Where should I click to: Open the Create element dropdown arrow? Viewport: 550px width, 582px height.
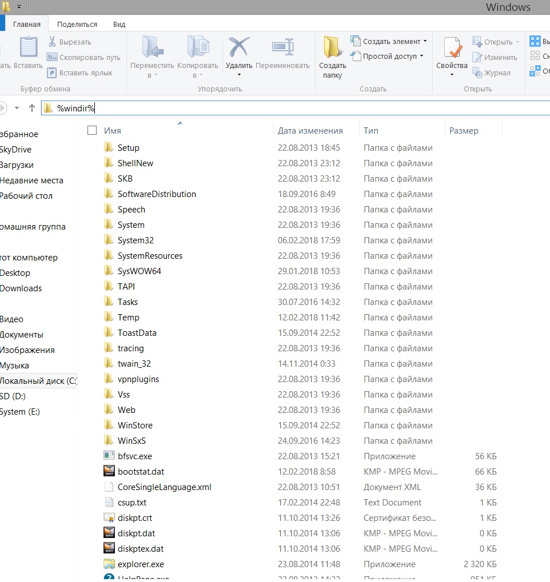coord(425,41)
